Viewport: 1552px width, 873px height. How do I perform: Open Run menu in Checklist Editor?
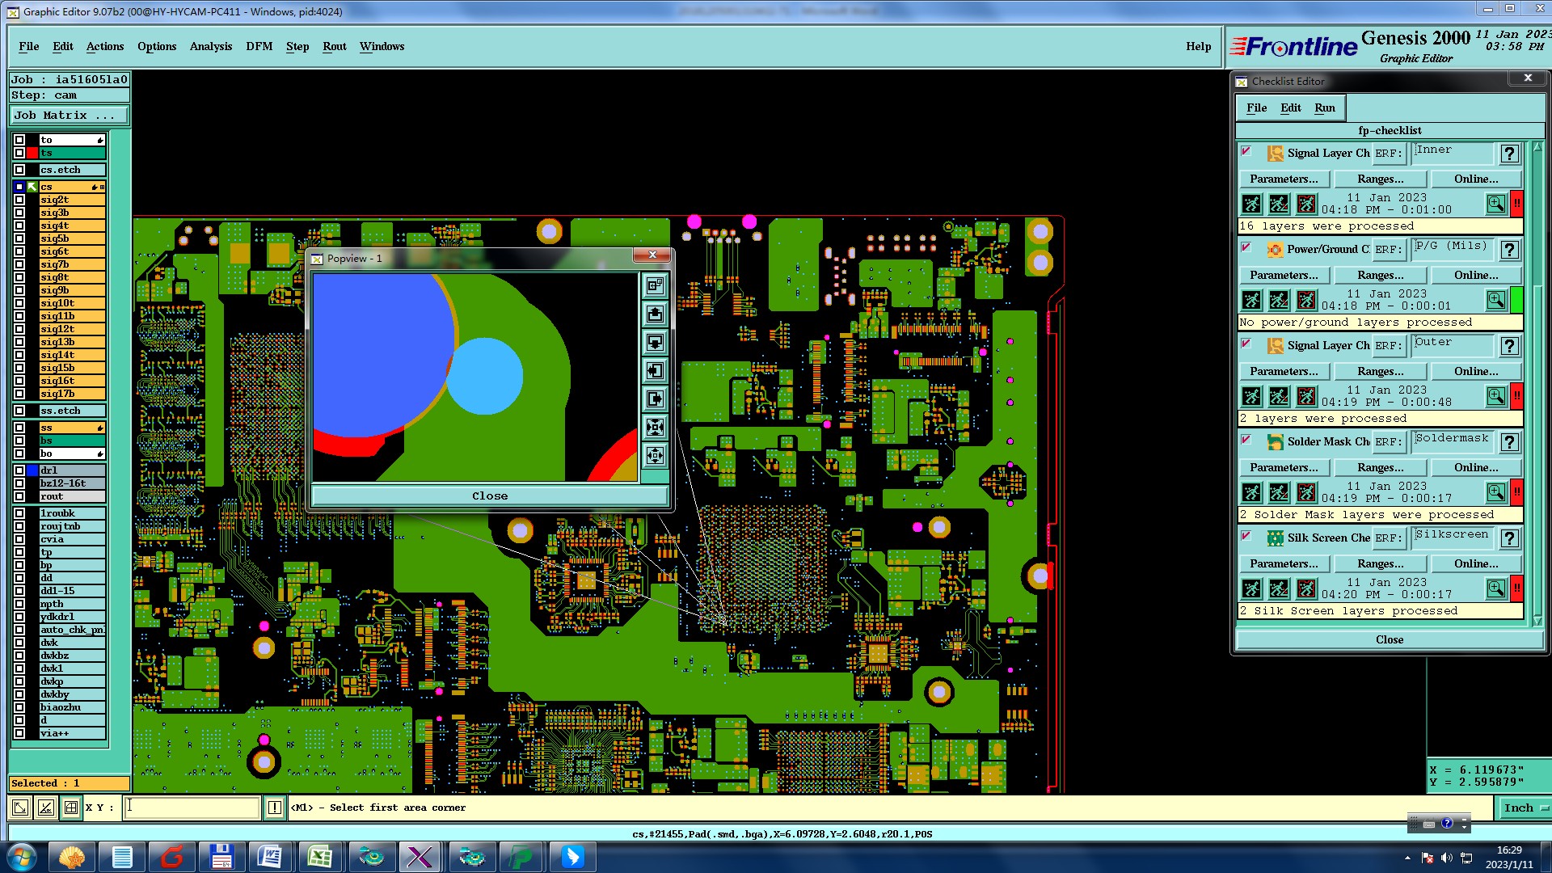pos(1324,108)
